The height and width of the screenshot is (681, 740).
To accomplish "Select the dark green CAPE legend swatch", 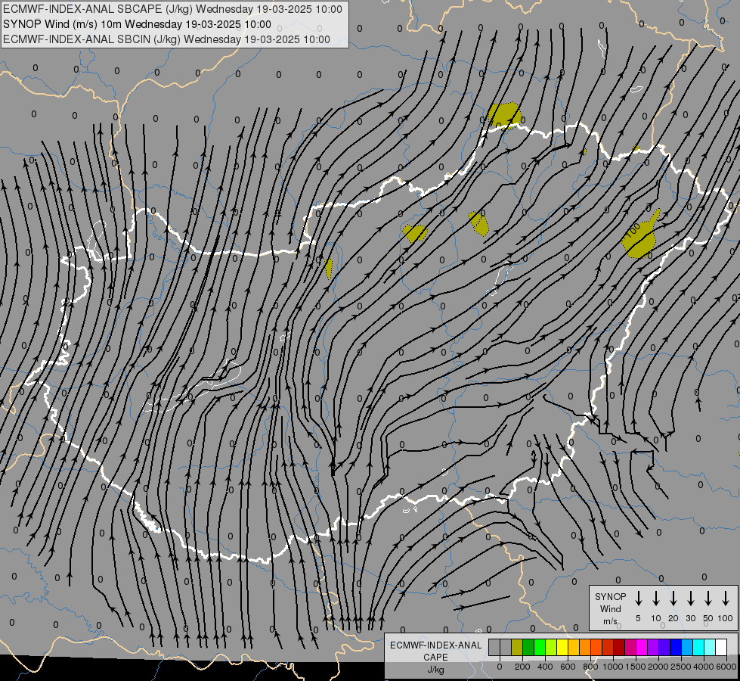I will (x=528, y=647).
